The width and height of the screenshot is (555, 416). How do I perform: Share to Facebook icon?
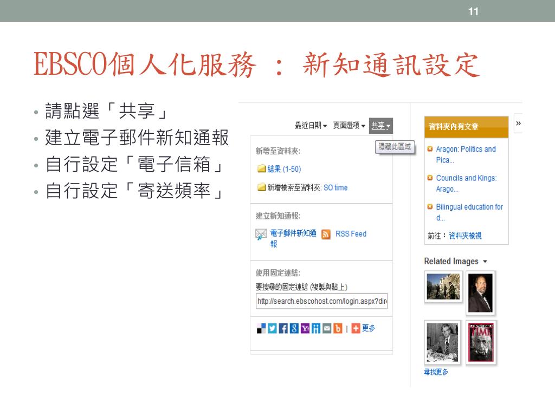point(283,329)
